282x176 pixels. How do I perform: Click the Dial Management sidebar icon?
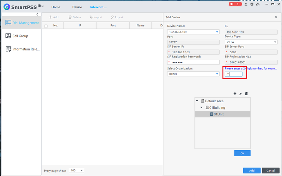[x=8, y=23]
